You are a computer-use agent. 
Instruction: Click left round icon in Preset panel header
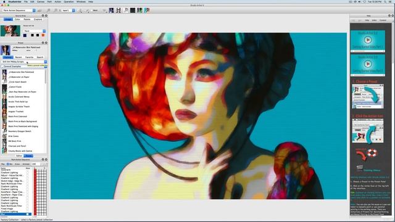point(43,43)
